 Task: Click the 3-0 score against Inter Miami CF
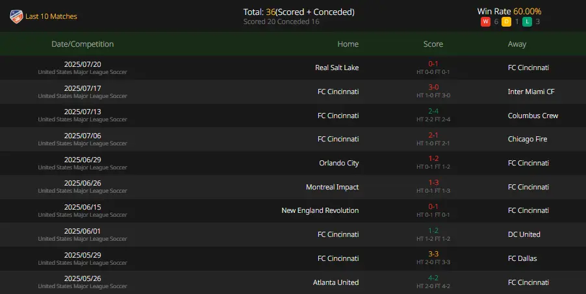[433, 87]
